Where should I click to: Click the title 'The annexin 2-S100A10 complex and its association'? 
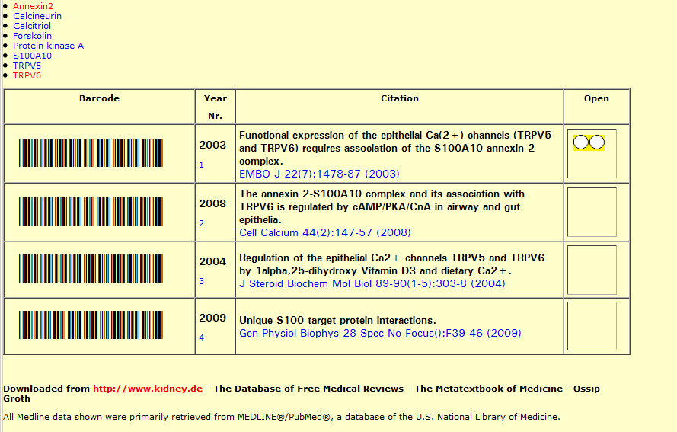(x=382, y=207)
